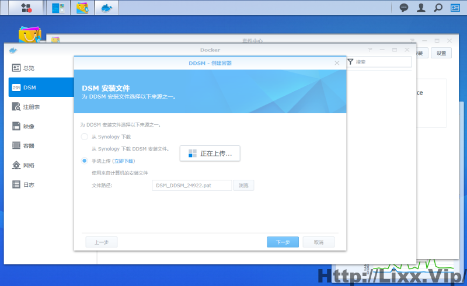Click the Previous step (上一步) button
Viewport: 467px width, 286px height.
tap(102, 242)
